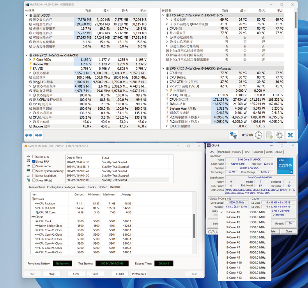Open the AIDA64 Unified tab
Image resolution: width=308 pixels, height=288 pixels.
(103, 187)
